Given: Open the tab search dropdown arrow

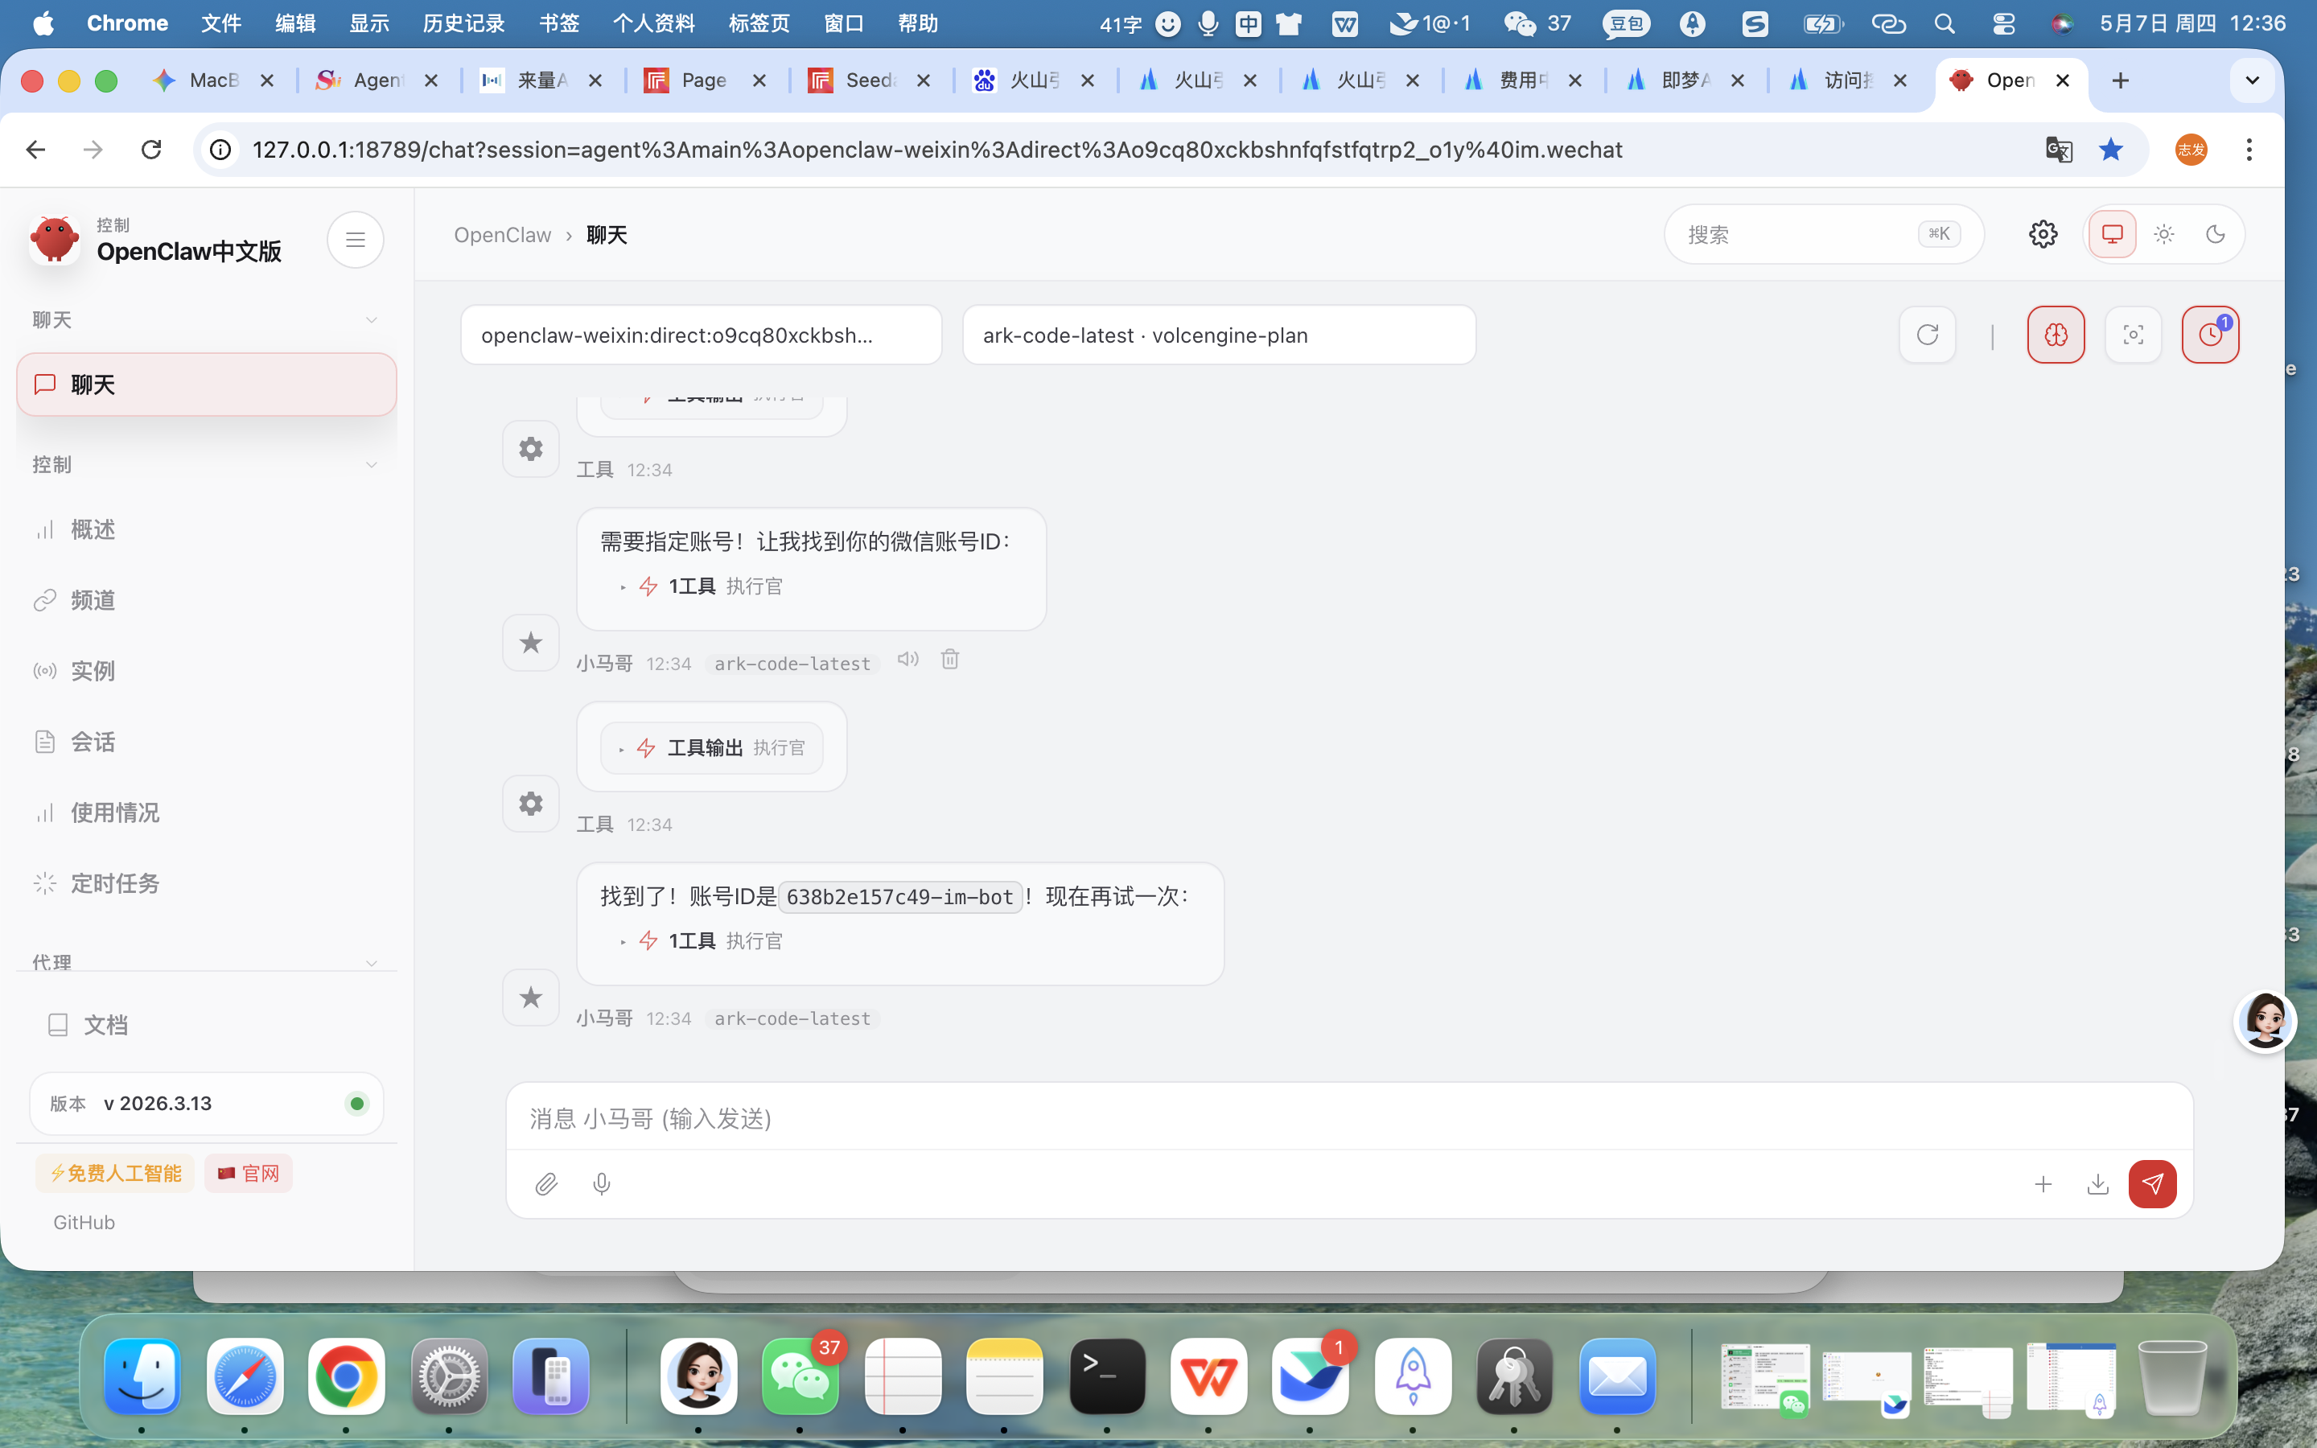Looking at the screenshot, I should 2252,80.
